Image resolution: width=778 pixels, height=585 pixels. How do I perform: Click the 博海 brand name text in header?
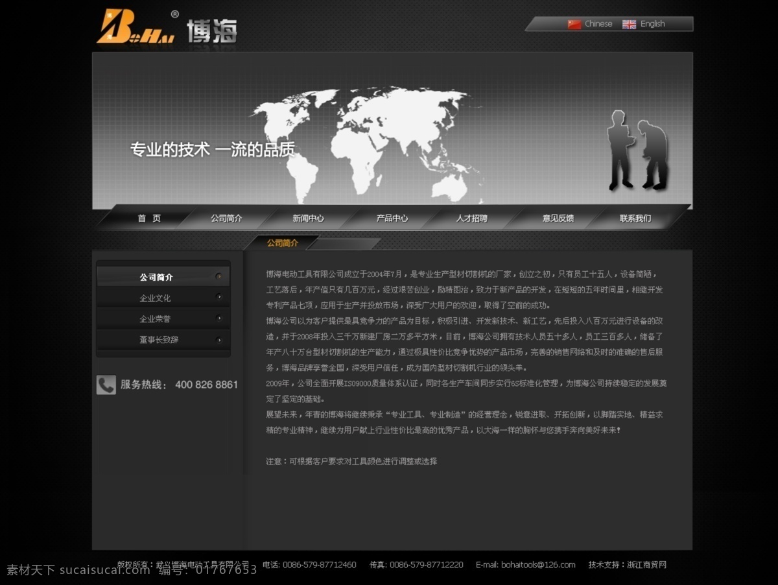coord(212,30)
